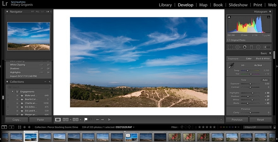Open the Slideshow module

pos(238,5)
